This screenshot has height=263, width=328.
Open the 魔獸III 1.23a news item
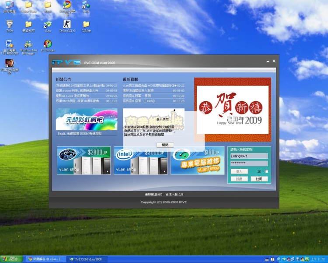pyautogui.click(x=87, y=96)
